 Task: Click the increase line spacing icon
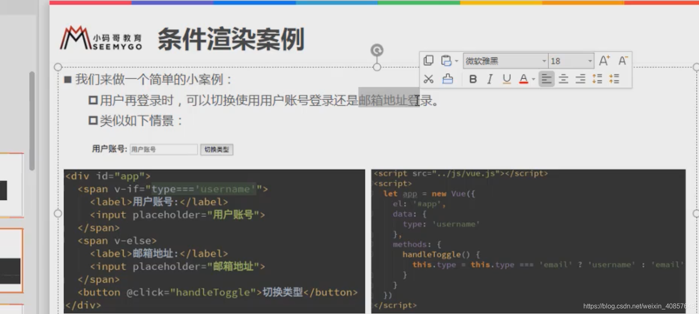click(597, 79)
